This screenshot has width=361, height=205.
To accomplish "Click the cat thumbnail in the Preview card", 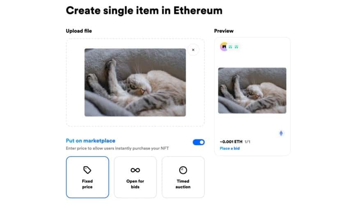I will 252,91.
